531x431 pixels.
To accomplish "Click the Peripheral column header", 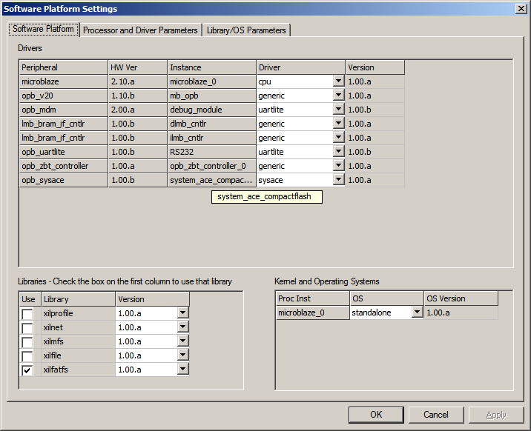I will (63, 67).
